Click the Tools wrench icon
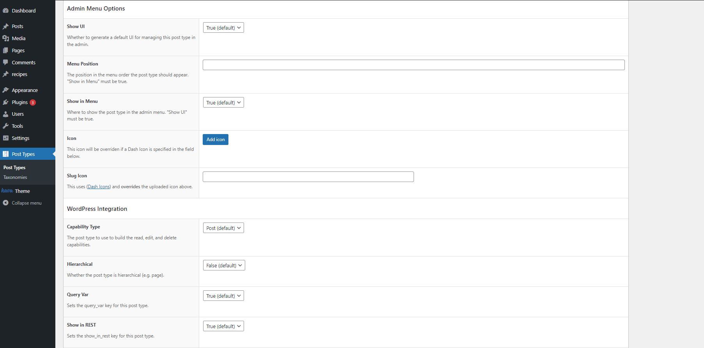The image size is (704, 348). [x=5, y=126]
